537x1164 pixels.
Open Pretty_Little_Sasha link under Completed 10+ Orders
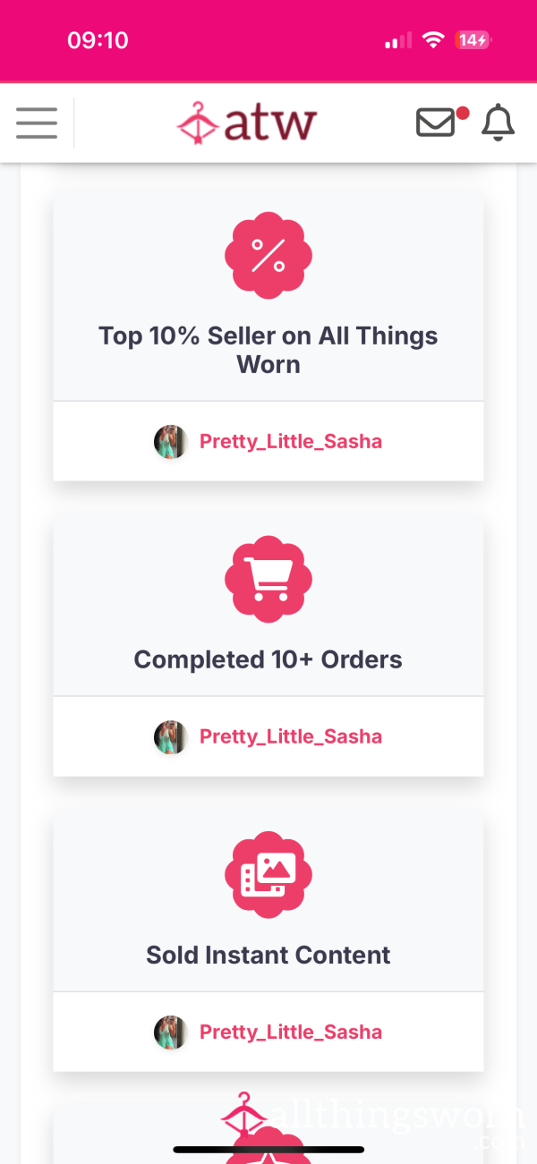[291, 736]
